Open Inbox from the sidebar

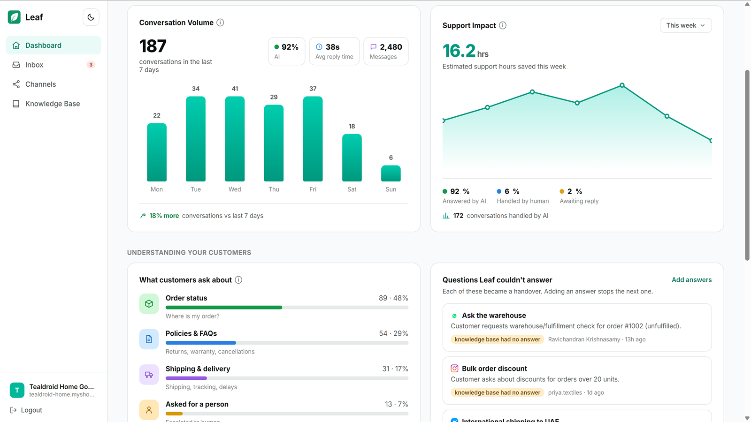(54, 65)
